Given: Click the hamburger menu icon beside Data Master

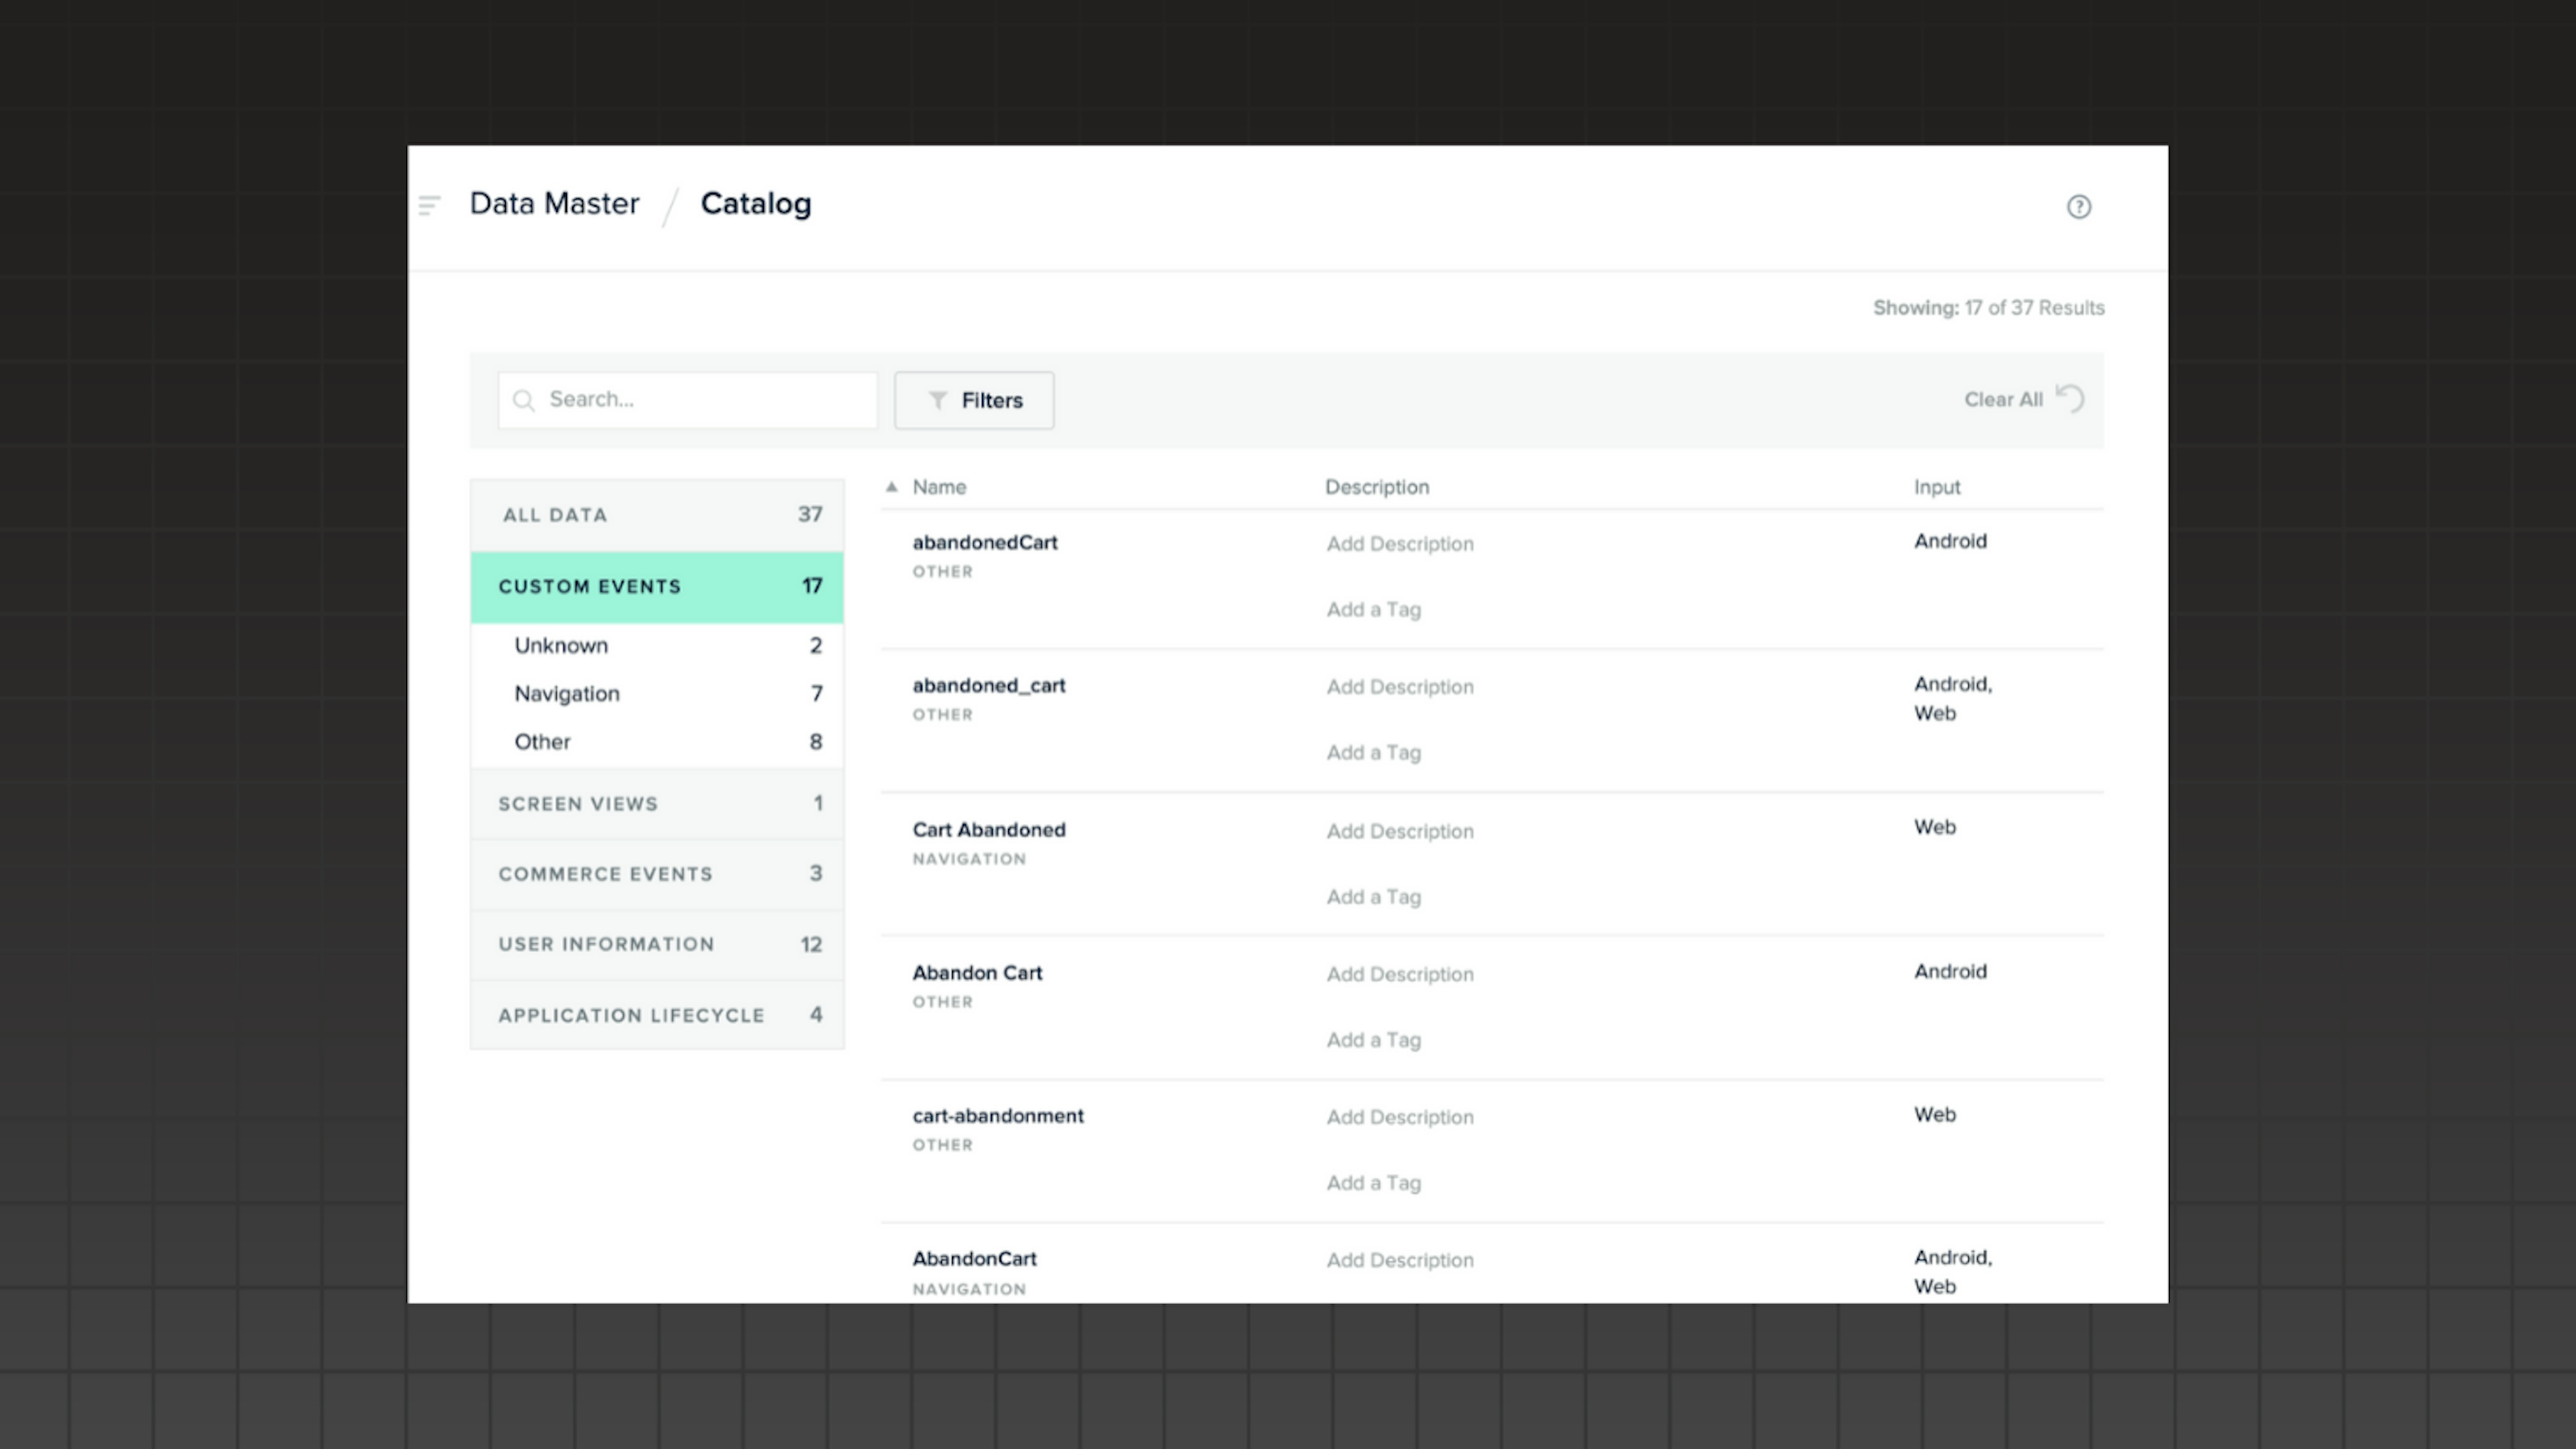Looking at the screenshot, I should pos(429,206).
